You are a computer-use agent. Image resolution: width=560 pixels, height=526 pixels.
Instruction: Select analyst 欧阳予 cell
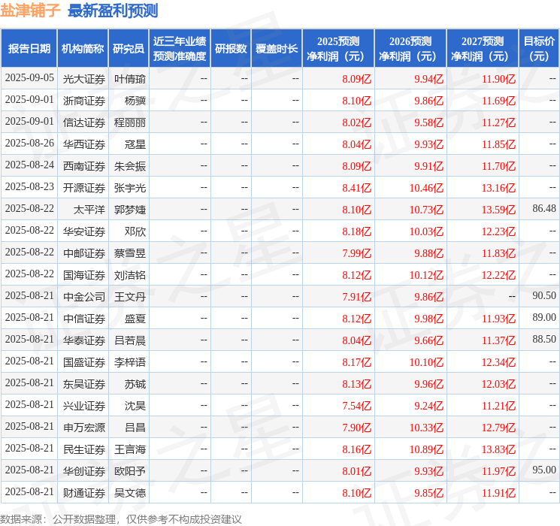130,471
